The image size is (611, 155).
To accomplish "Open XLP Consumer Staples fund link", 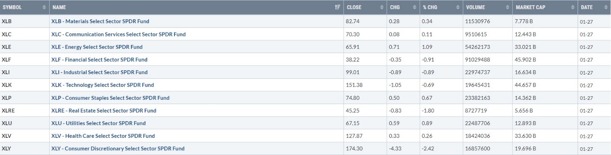I will (110, 98).
